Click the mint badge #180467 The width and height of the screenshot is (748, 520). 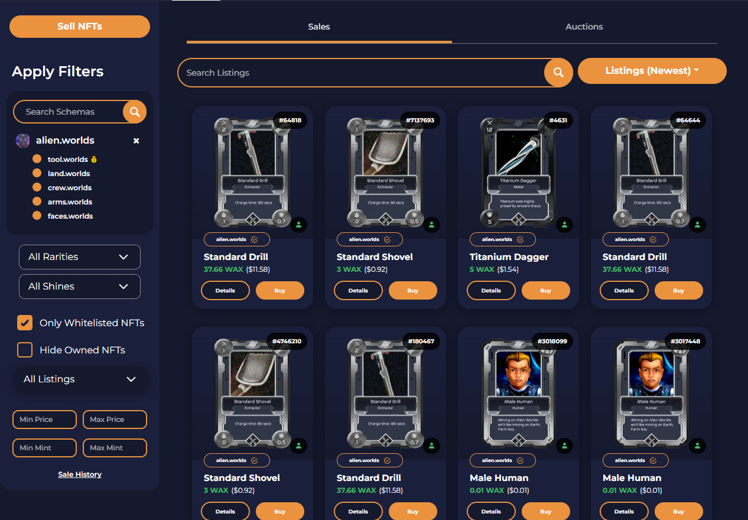(x=421, y=341)
